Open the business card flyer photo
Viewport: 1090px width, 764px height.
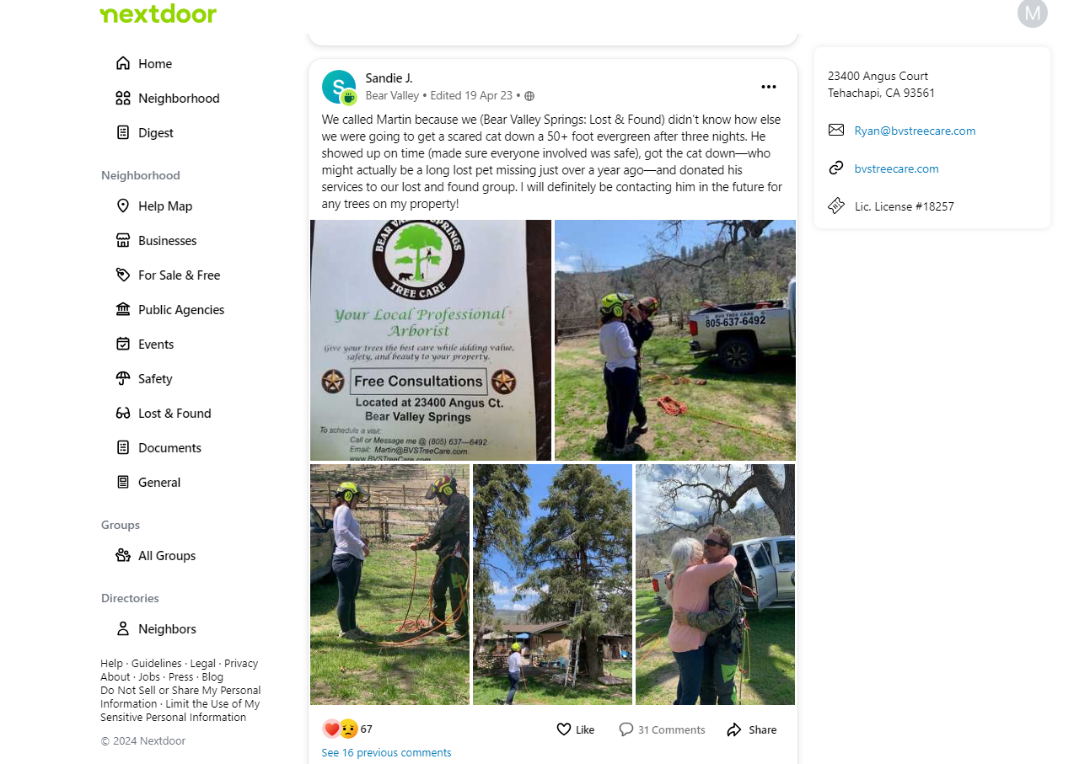tap(431, 340)
